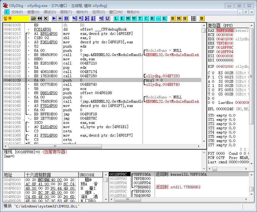Click the Trace into toolbar icon
Image resolution: width=257 pixels, height=212 pixels.
click(87, 18)
